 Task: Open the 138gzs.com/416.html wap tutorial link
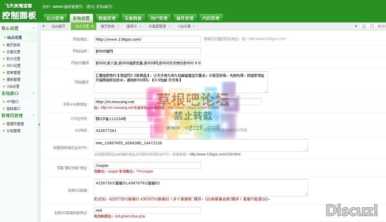tap(193, 108)
